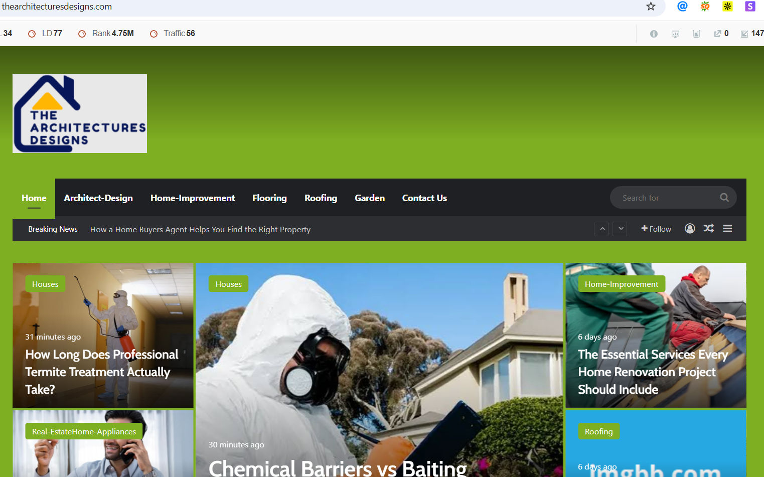Open the user account icon
This screenshot has height=477, width=764.
pyautogui.click(x=690, y=229)
